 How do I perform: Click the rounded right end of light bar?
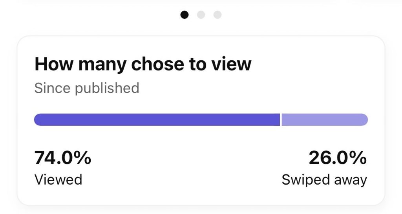tap(364, 120)
